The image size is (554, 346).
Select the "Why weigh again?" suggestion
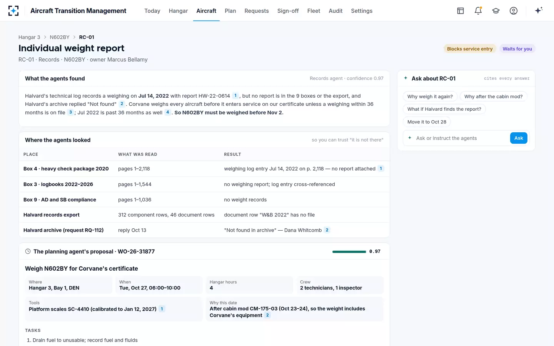(430, 96)
